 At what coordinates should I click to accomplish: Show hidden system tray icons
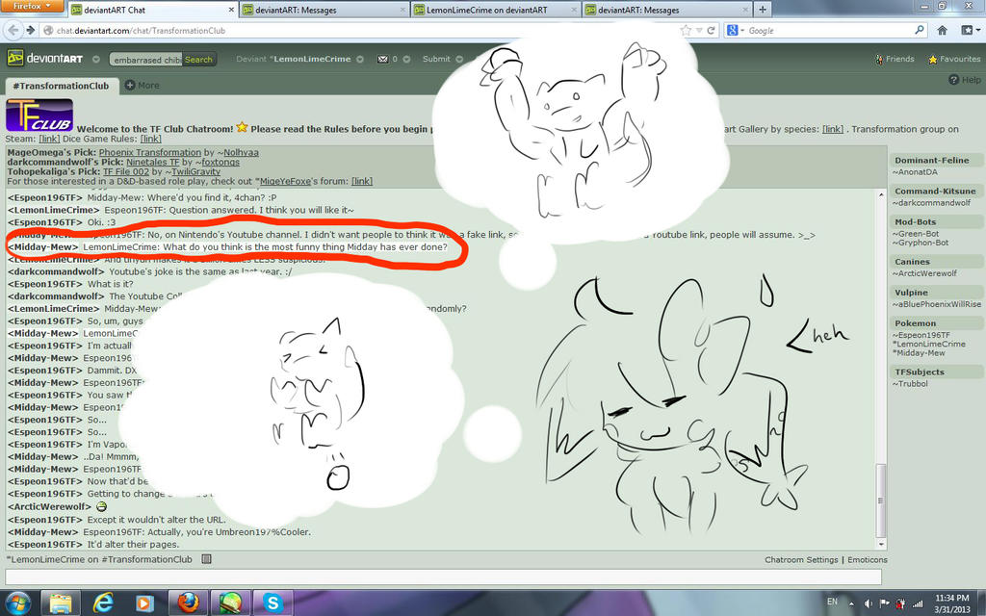[851, 603]
